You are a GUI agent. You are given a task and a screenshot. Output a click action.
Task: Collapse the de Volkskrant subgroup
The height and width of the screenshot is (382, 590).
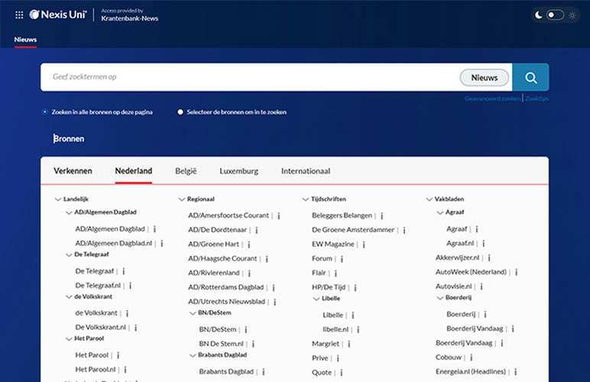pos(69,297)
